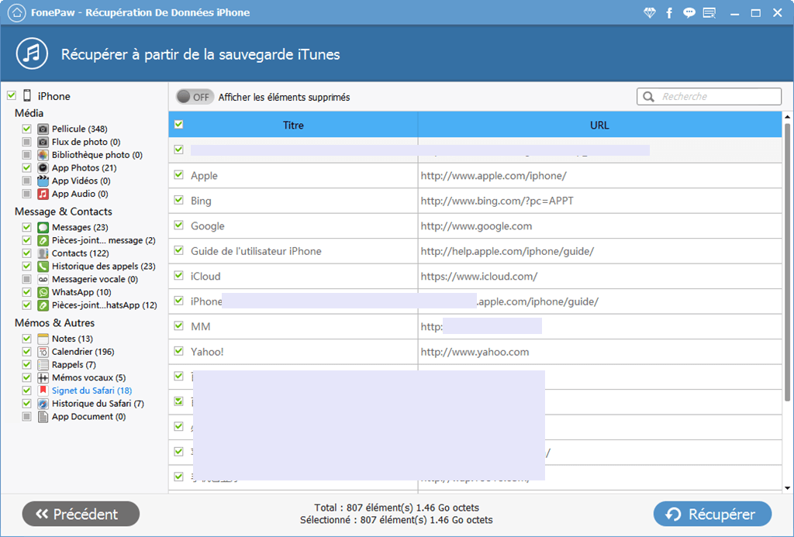The width and height of the screenshot is (794, 537).
Task: Select the App Photos icon
Action: point(43,168)
